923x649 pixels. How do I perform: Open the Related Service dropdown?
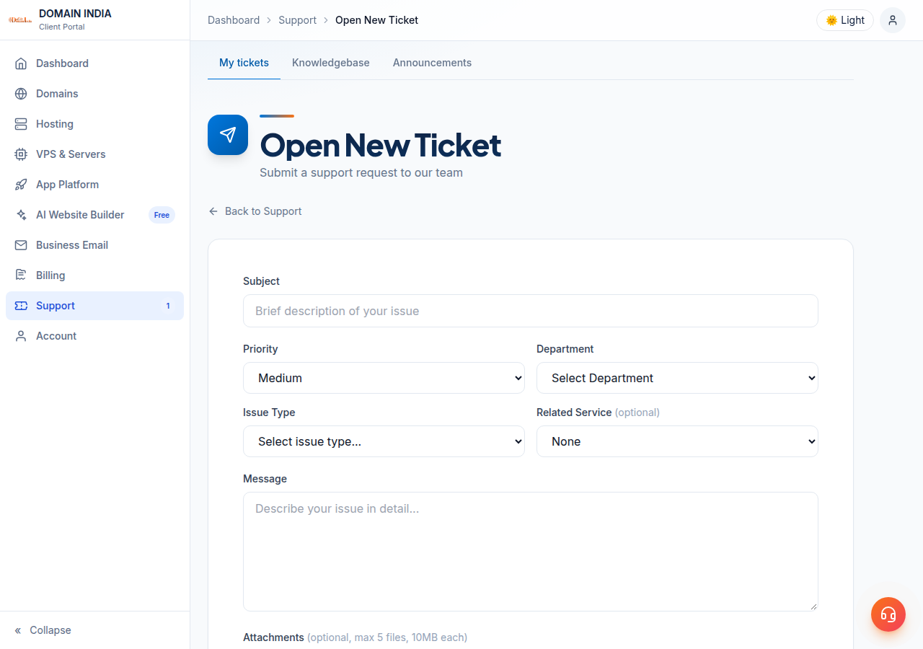(677, 441)
